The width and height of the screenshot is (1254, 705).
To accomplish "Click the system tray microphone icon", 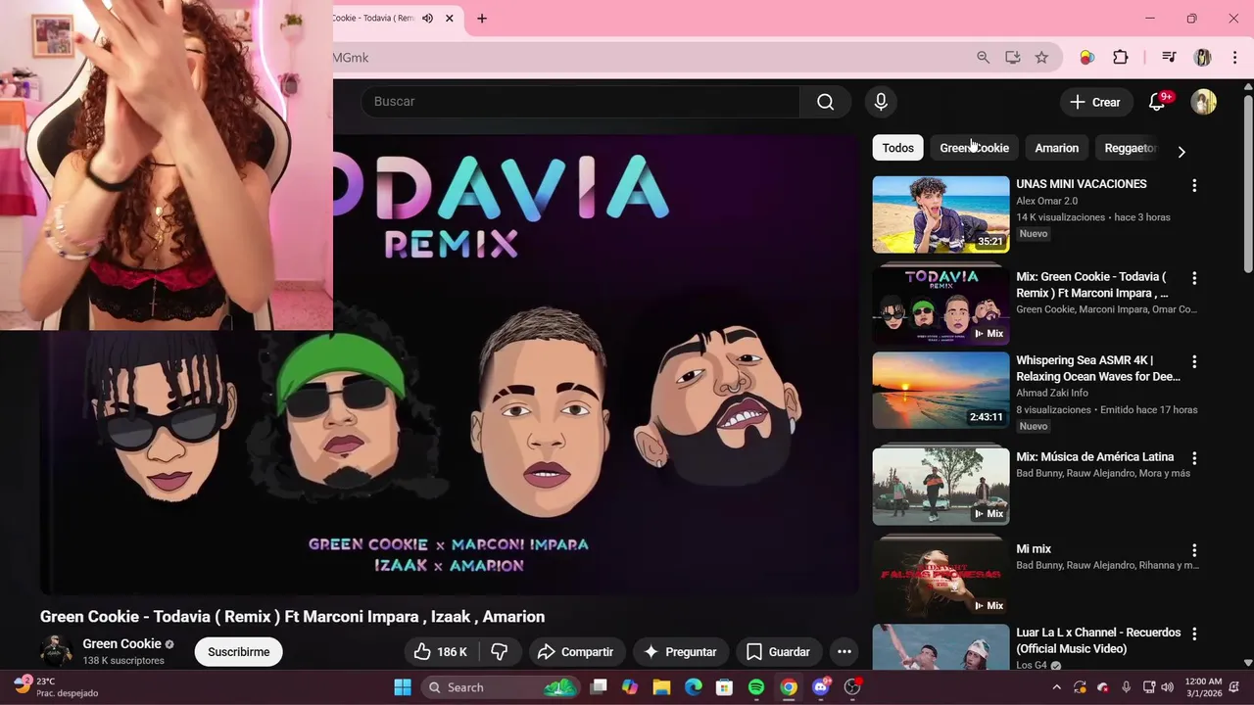I will tap(1126, 687).
